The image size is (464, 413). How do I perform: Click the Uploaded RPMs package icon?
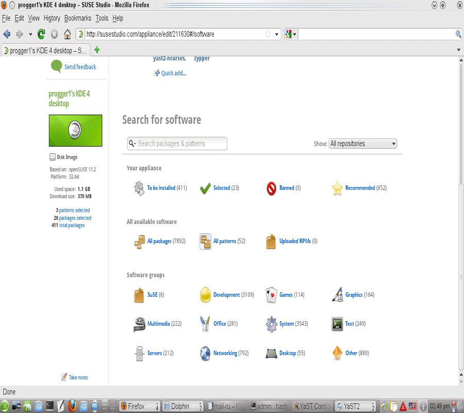tap(271, 242)
